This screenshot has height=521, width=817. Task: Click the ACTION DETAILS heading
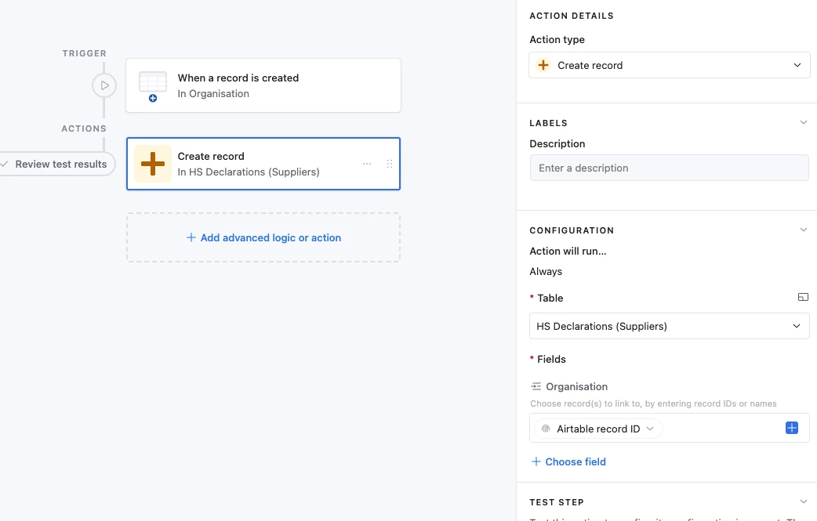[571, 16]
